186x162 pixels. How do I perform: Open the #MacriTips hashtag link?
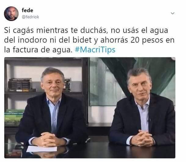tap(95, 50)
